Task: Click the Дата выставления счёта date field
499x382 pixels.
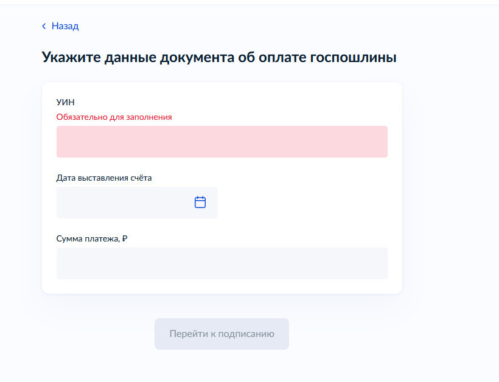Action: tap(125, 203)
